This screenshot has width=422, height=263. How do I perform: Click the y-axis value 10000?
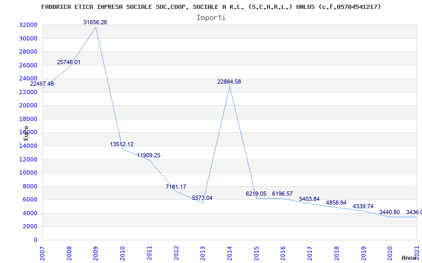click(x=28, y=173)
